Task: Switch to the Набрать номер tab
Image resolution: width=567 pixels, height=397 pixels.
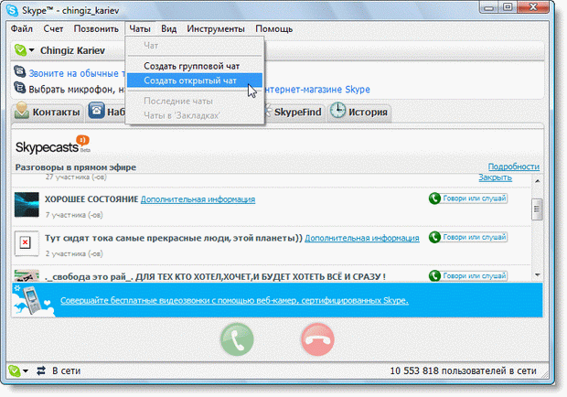Action: (x=105, y=112)
